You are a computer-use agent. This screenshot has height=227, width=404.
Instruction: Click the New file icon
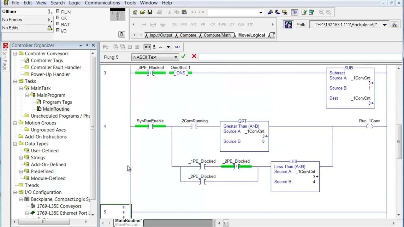135,12
